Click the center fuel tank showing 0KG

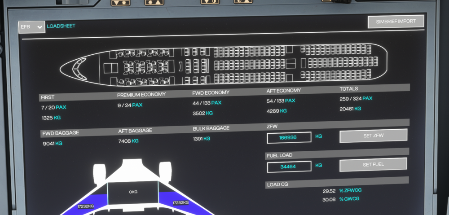(133, 192)
